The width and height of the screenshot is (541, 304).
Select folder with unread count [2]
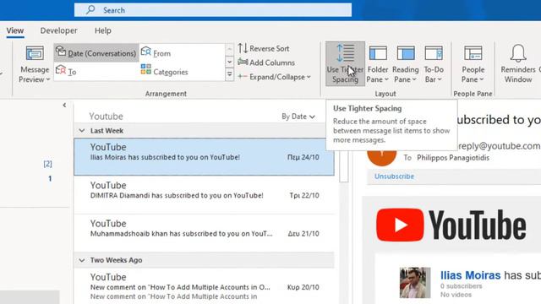(x=47, y=164)
